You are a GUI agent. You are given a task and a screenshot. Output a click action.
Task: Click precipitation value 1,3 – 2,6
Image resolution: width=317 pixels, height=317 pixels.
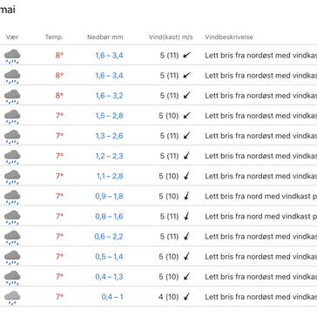pyautogui.click(x=109, y=136)
